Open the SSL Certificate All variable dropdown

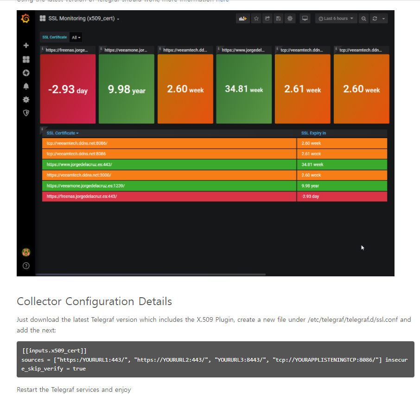tap(76, 38)
